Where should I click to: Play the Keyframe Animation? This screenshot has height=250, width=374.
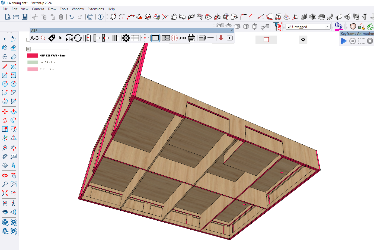pos(344,41)
